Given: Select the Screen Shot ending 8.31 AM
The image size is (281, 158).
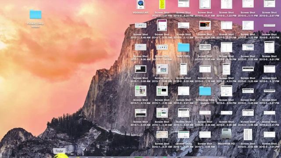Looking at the screenshot, I should click(x=162, y=135).
